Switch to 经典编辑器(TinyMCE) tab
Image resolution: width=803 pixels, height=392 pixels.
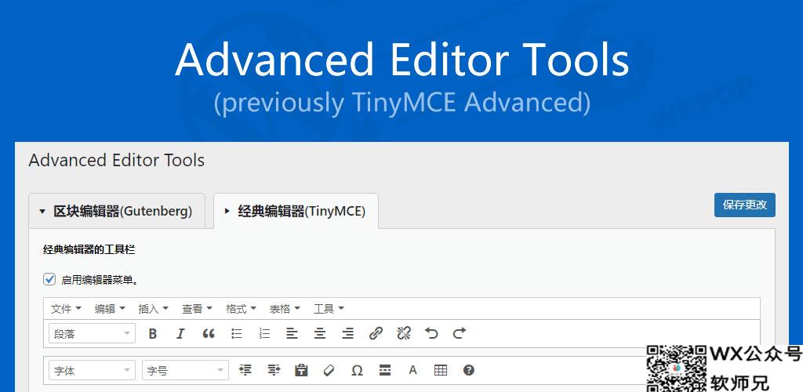[296, 211]
